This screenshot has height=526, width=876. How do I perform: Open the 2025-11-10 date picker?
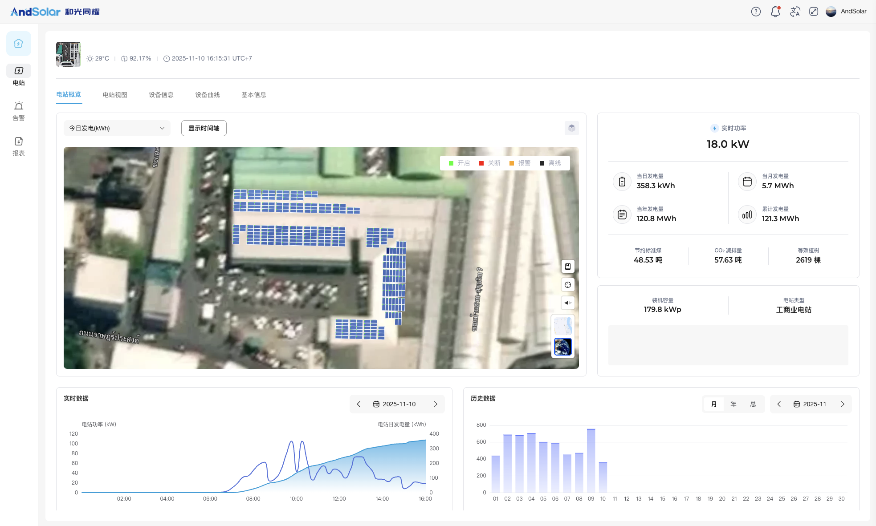point(395,404)
